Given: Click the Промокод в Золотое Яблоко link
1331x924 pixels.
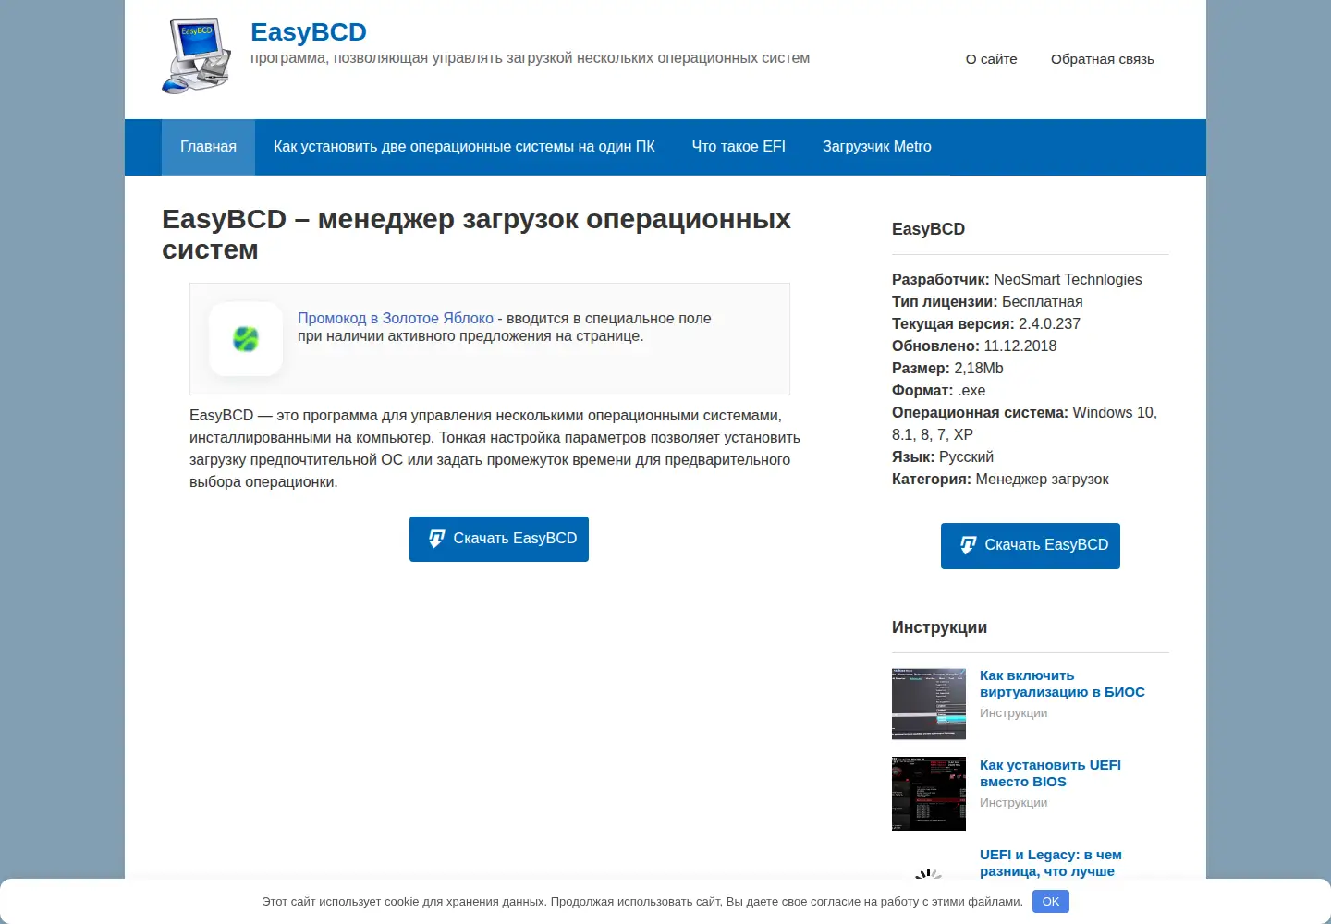Looking at the screenshot, I should point(396,318).
